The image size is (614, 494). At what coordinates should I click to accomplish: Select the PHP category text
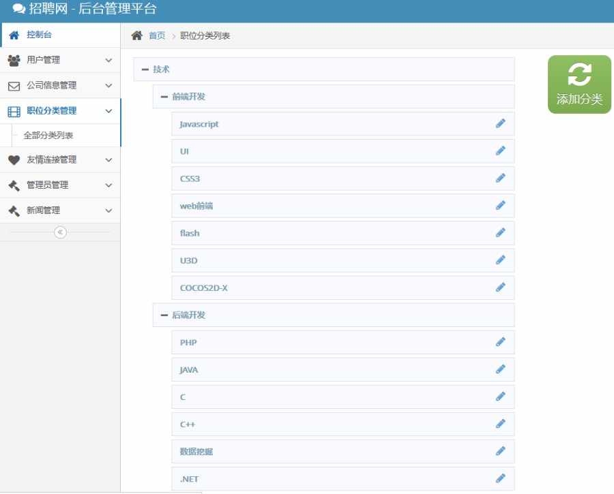click(x=188, y=343)
